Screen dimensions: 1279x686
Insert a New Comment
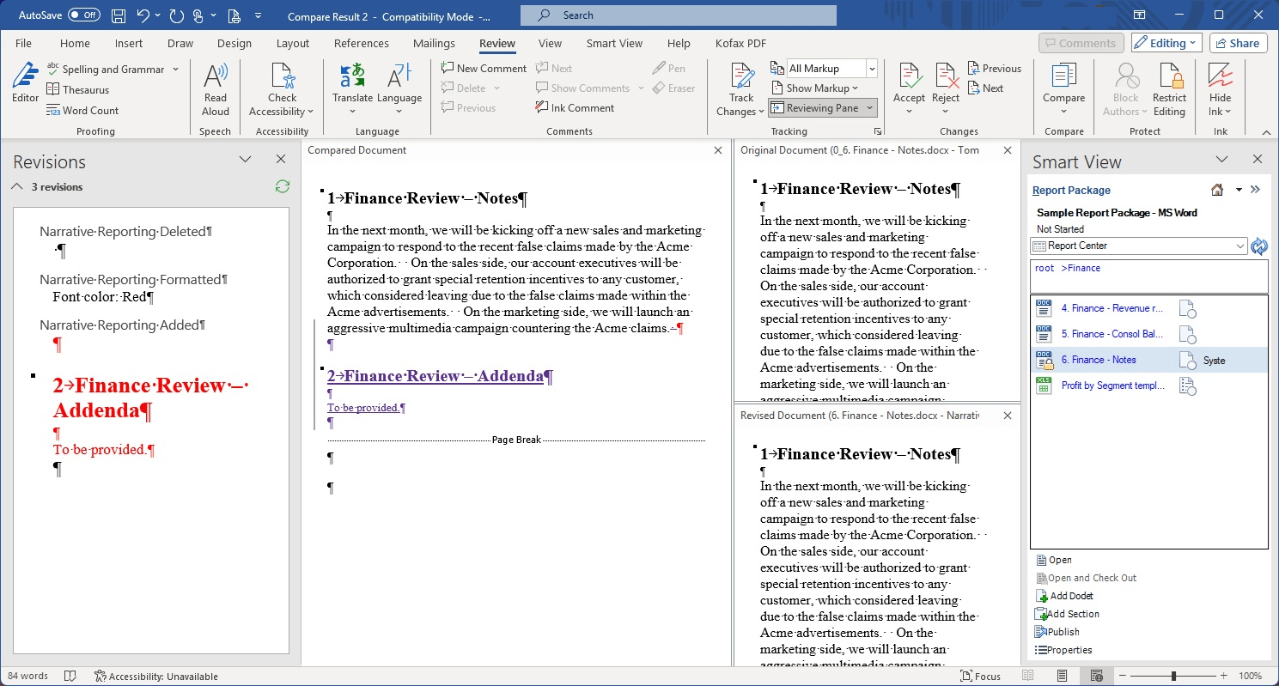click(483, 67)
